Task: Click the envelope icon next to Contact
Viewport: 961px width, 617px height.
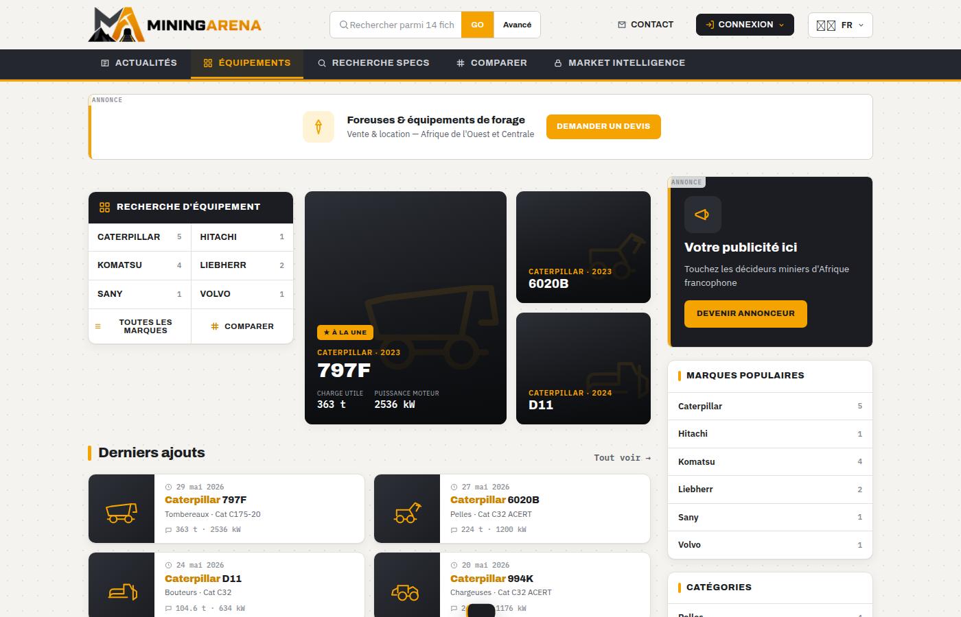Action: (x=622, y=25)
